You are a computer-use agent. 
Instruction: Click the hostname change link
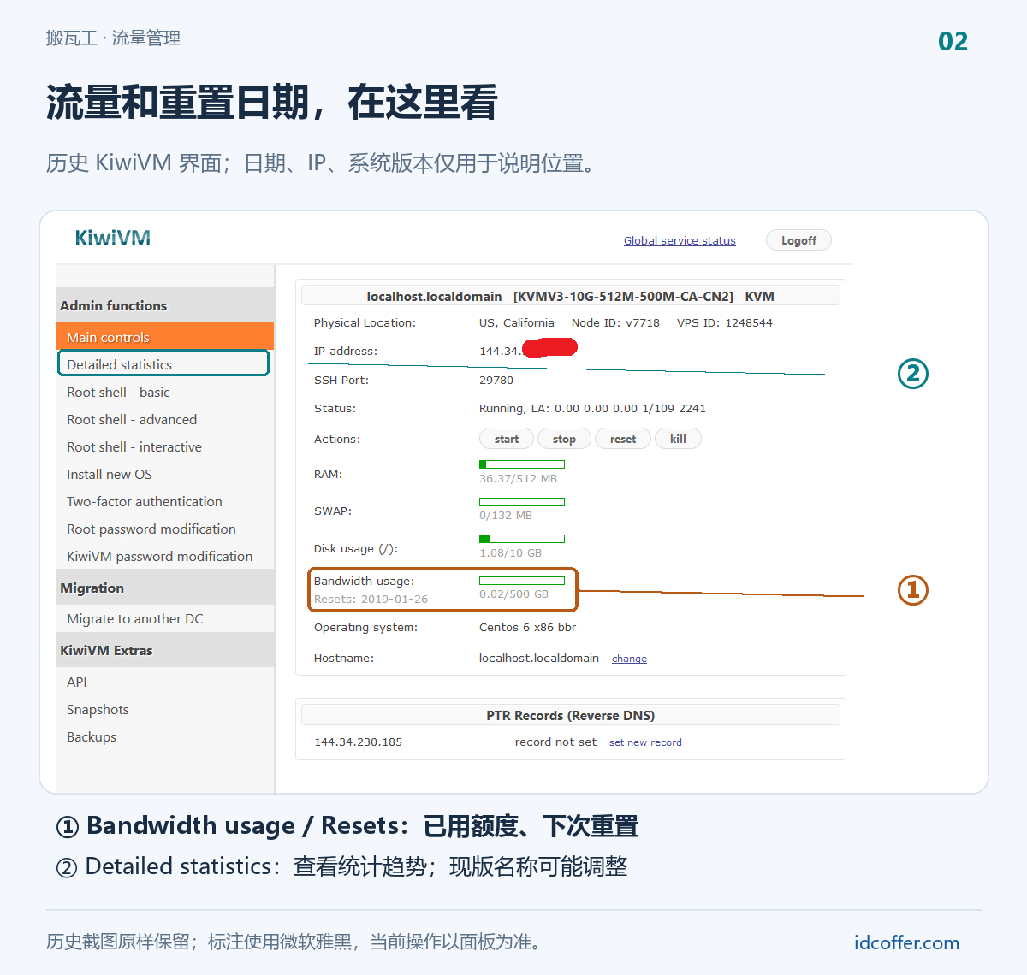629,659
